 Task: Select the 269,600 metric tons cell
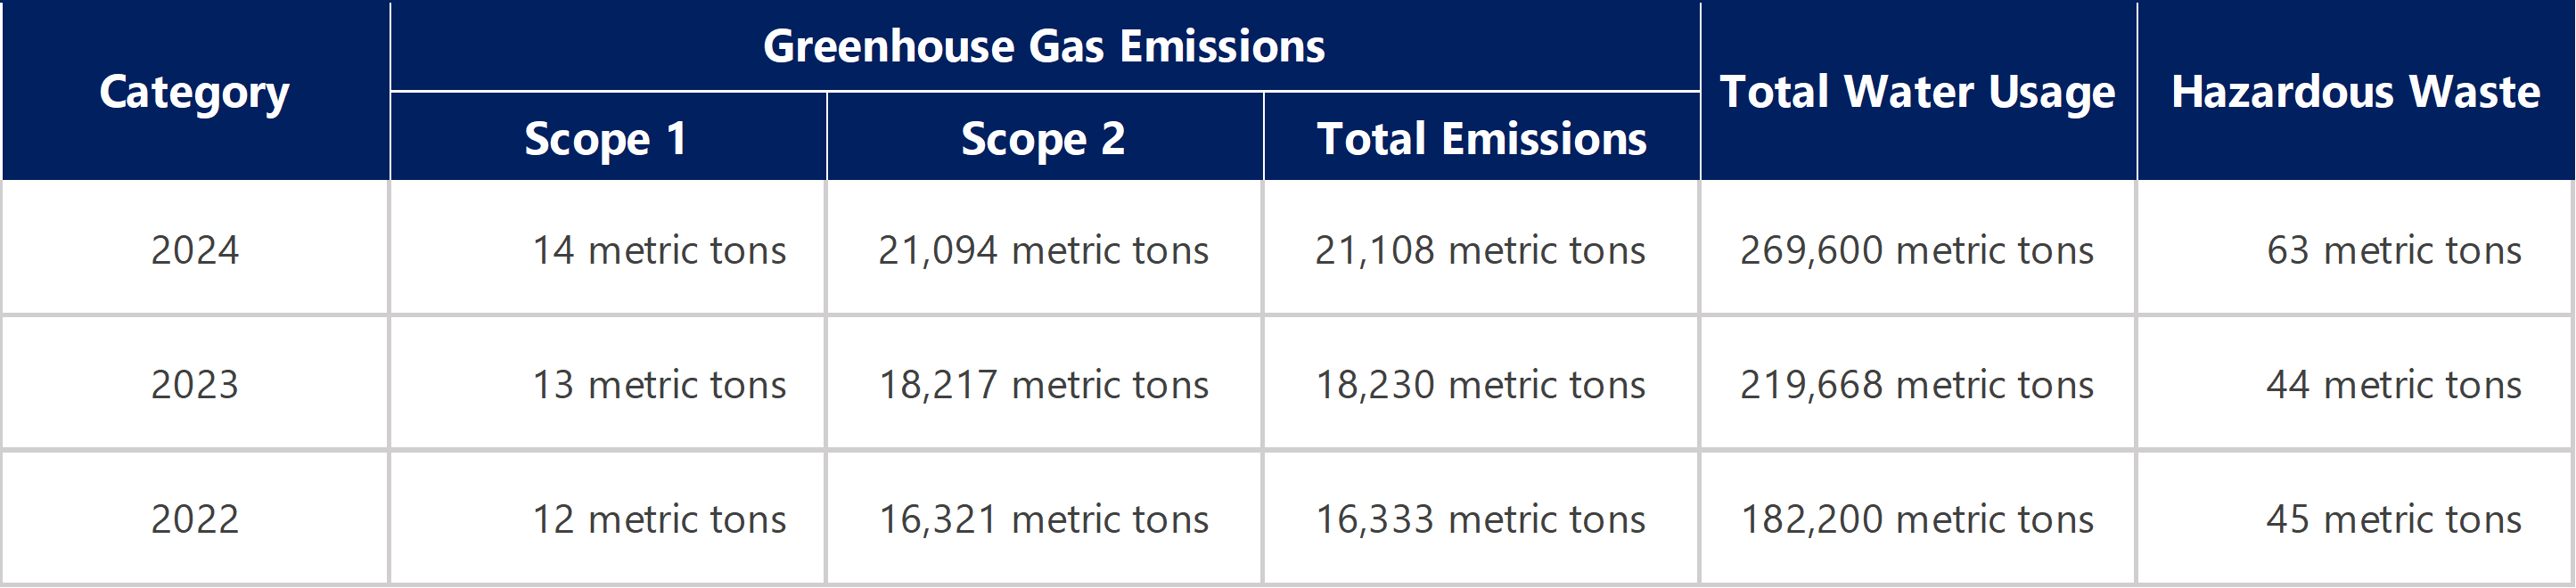pyautogui.click(x=1917, y=250)
